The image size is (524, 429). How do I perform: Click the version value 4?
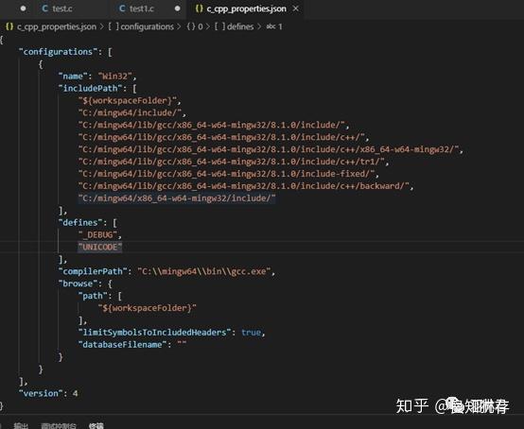(x=75, y=394)
